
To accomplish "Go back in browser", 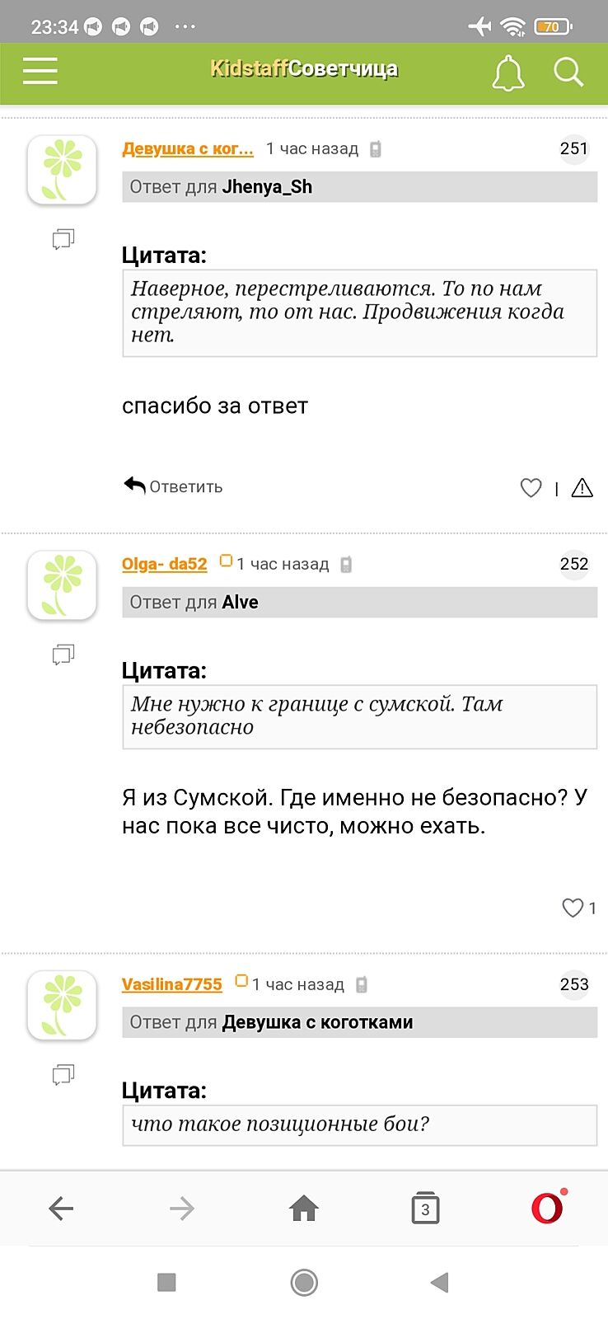I will coord(61,1209).
